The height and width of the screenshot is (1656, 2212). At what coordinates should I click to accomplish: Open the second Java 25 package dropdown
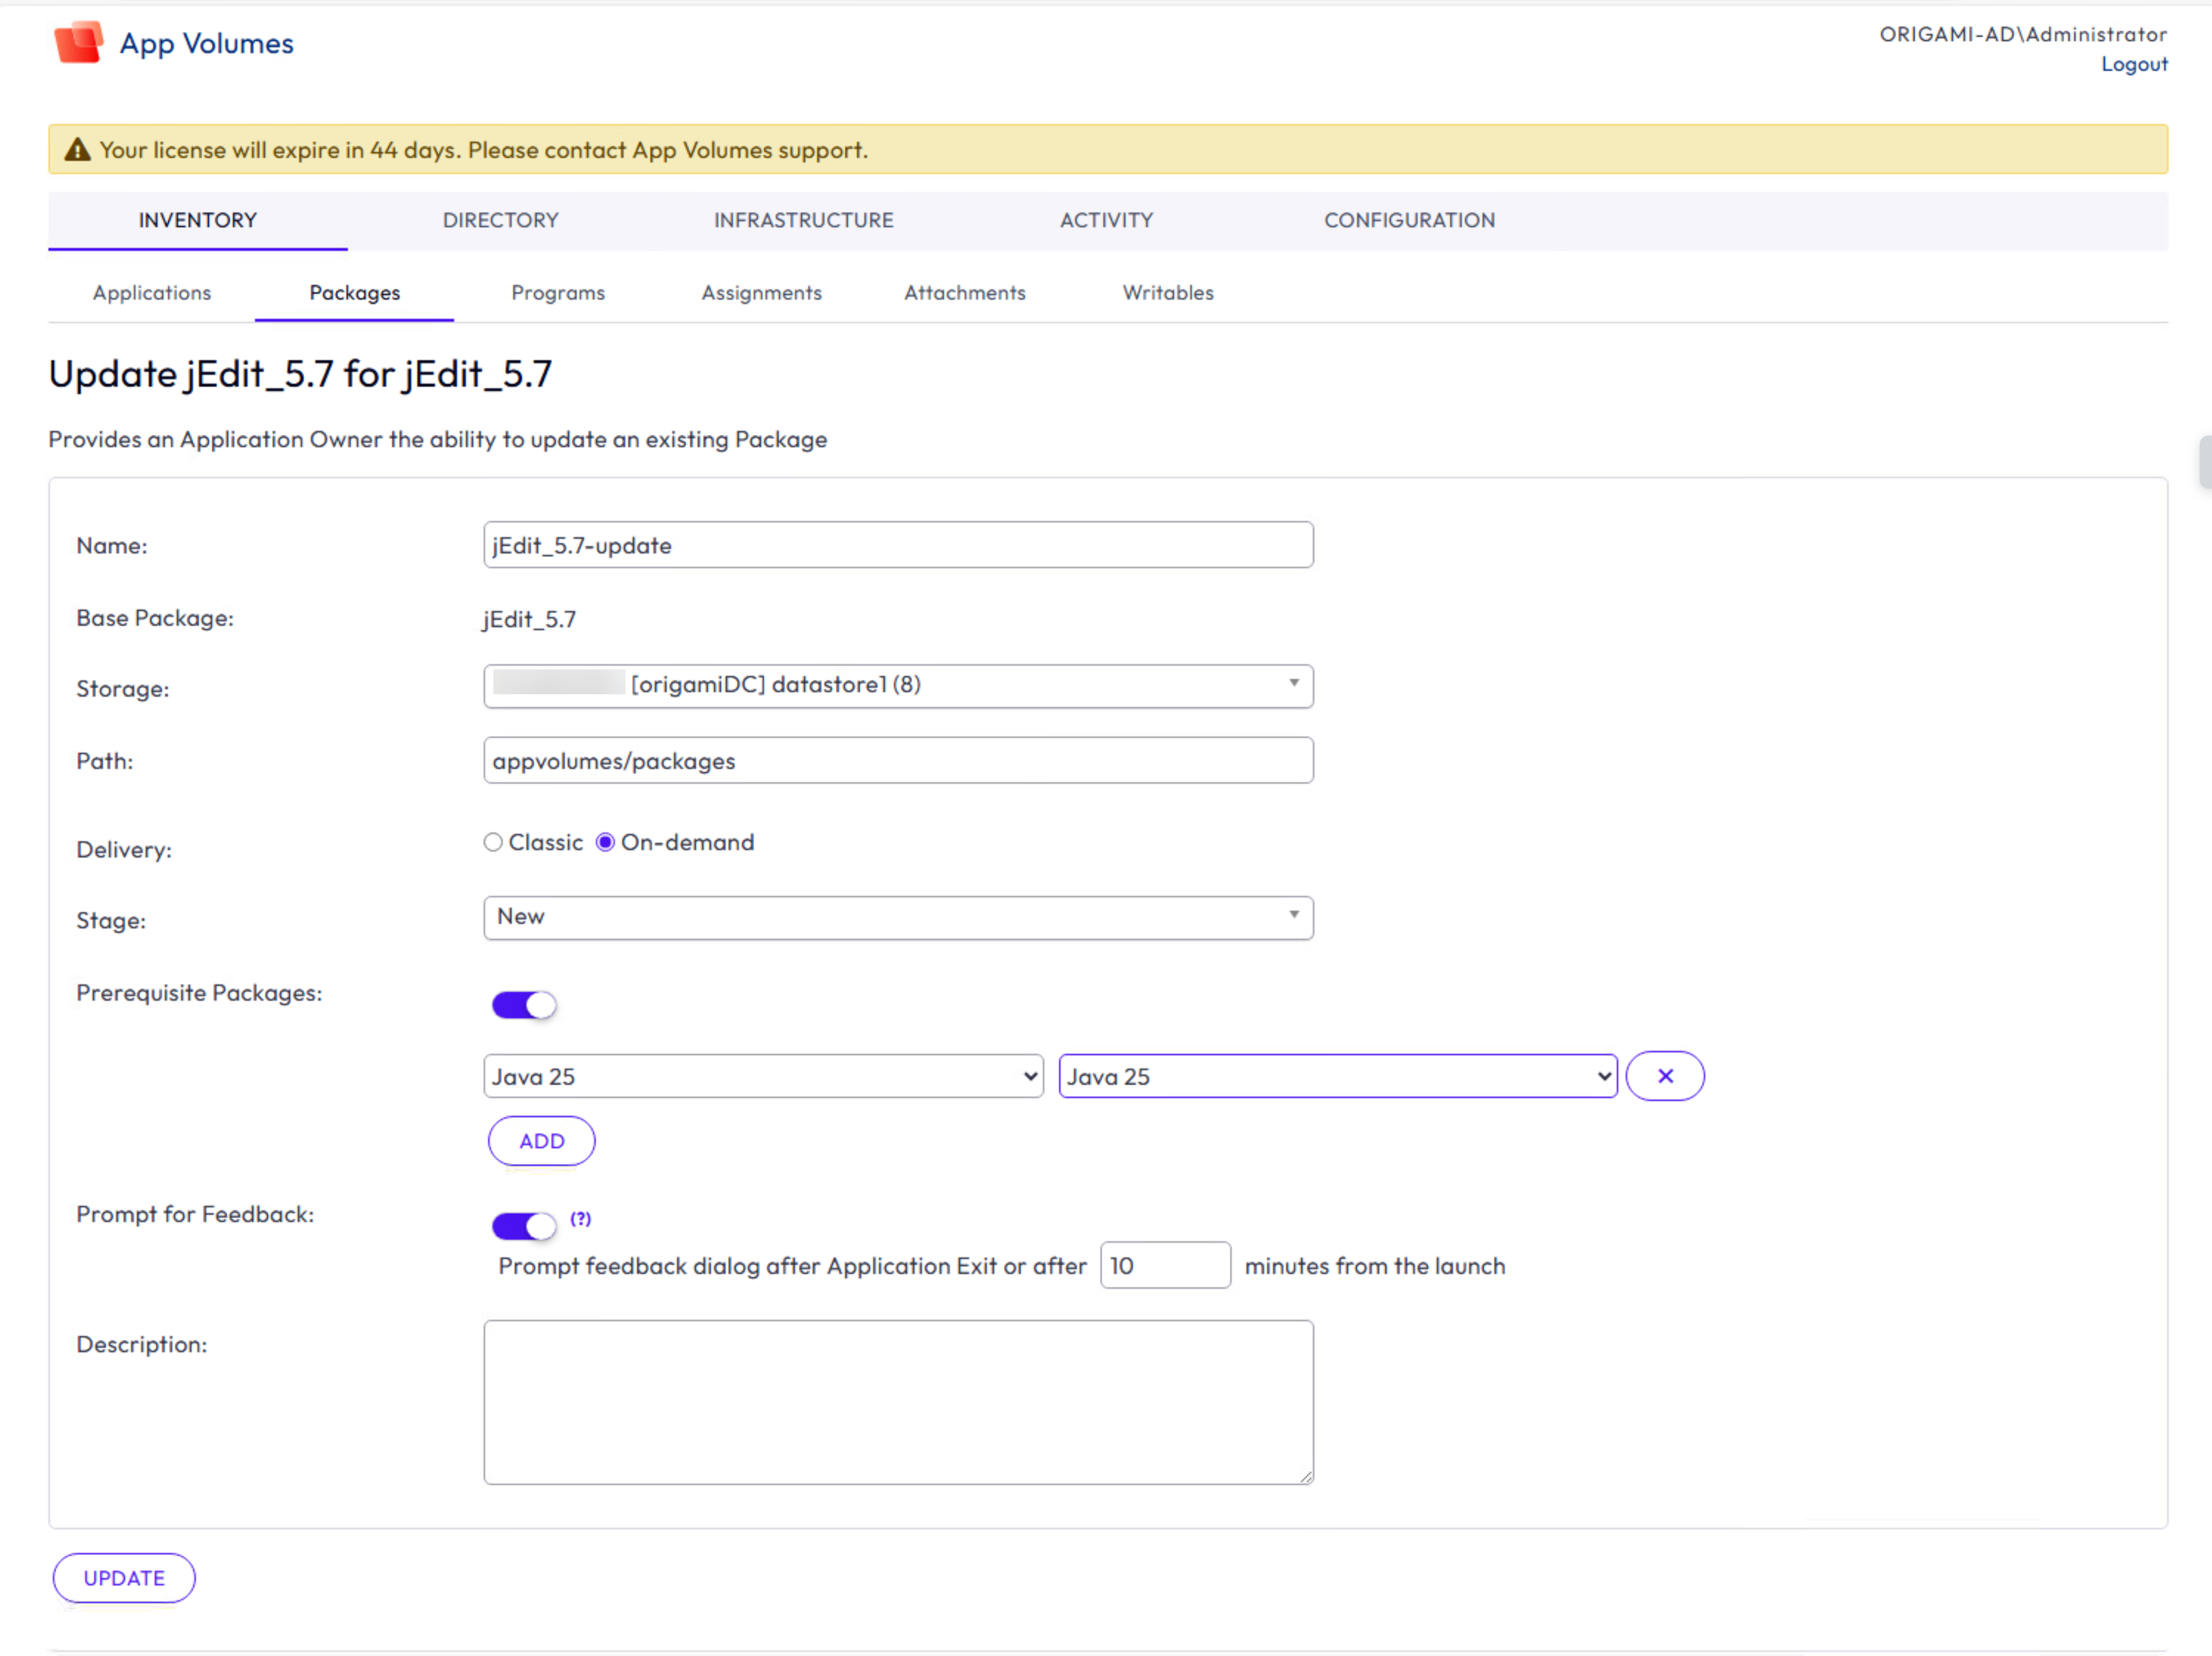1338,1077
